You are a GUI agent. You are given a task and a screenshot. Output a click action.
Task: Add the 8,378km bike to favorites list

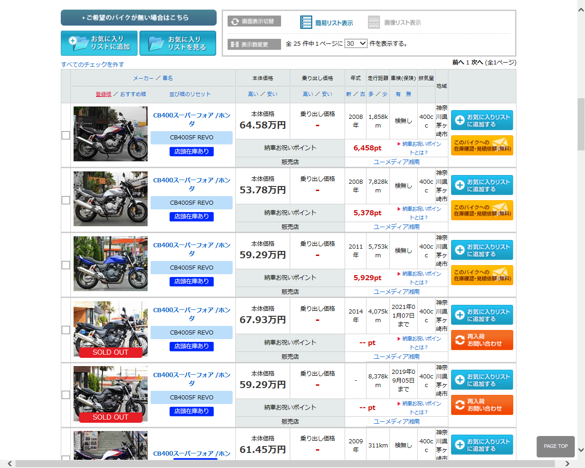pos(482,380)
